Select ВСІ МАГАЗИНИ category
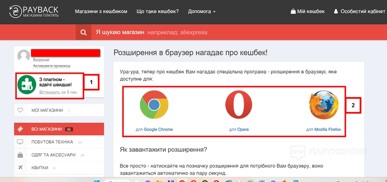This screenshot has width=387, height=182. pyautogui.click(x=59, y=129)
